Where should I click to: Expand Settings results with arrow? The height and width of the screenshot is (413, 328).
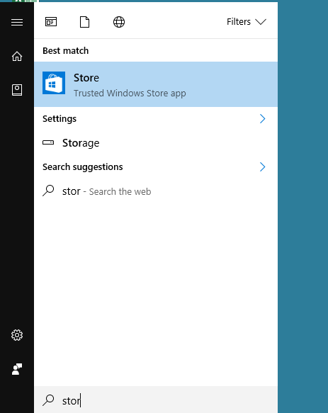[262, 118]
